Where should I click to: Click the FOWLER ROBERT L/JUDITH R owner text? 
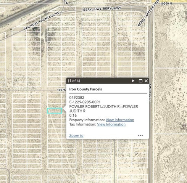(x=103, y=109)
